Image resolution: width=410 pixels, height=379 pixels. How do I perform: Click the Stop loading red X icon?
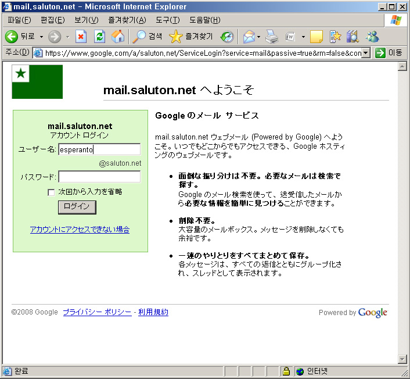pos(81,37)
